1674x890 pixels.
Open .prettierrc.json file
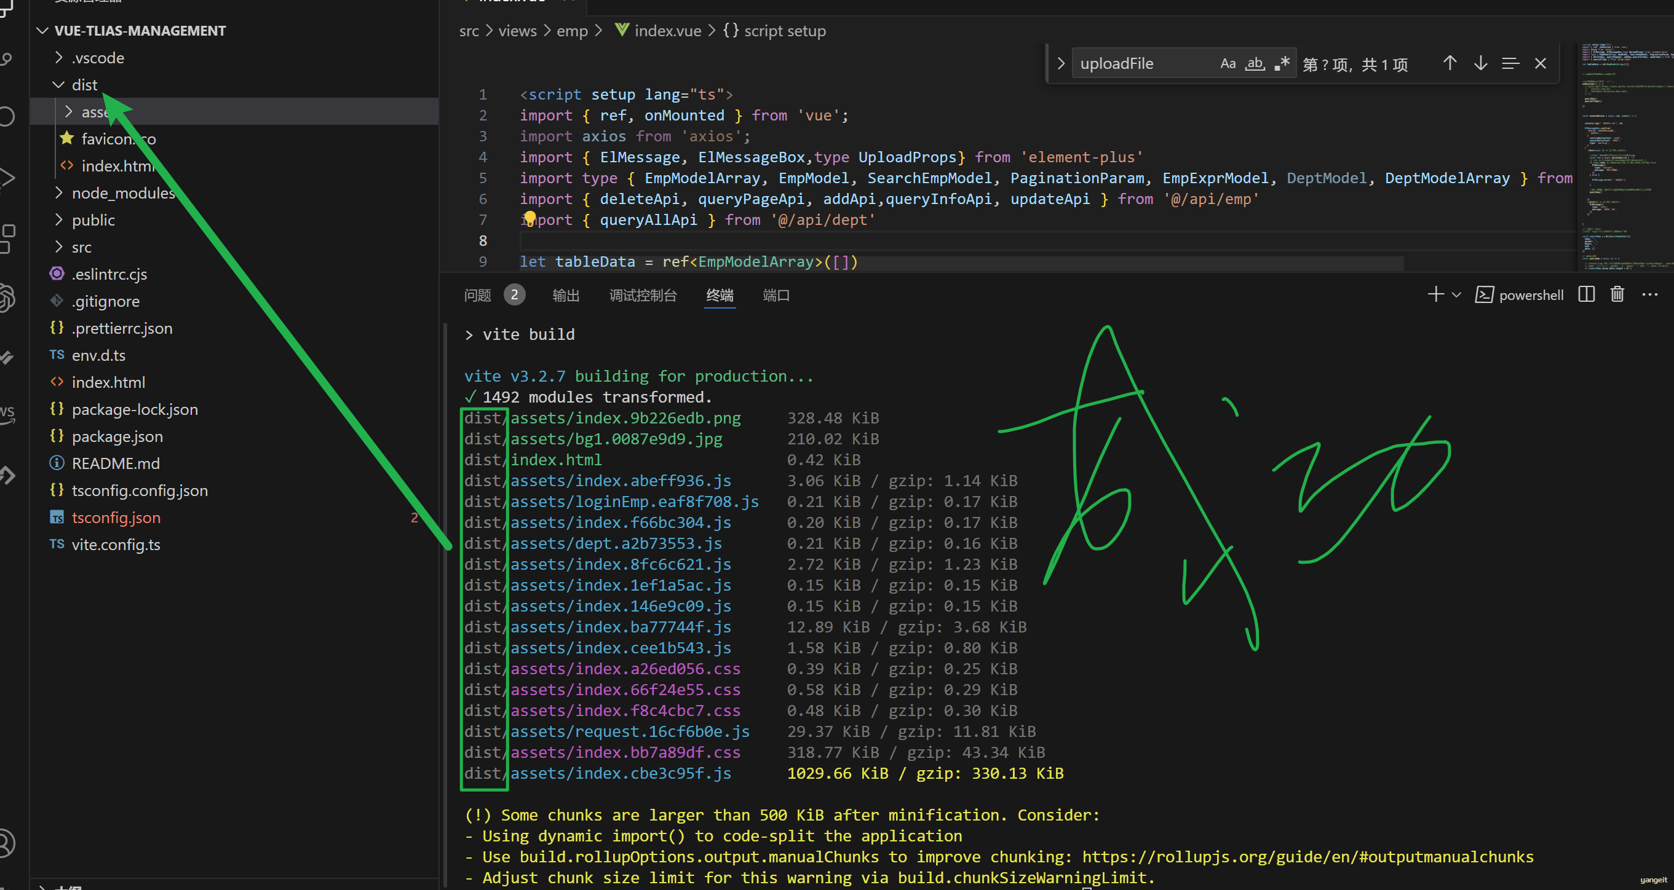coord(122,328)
